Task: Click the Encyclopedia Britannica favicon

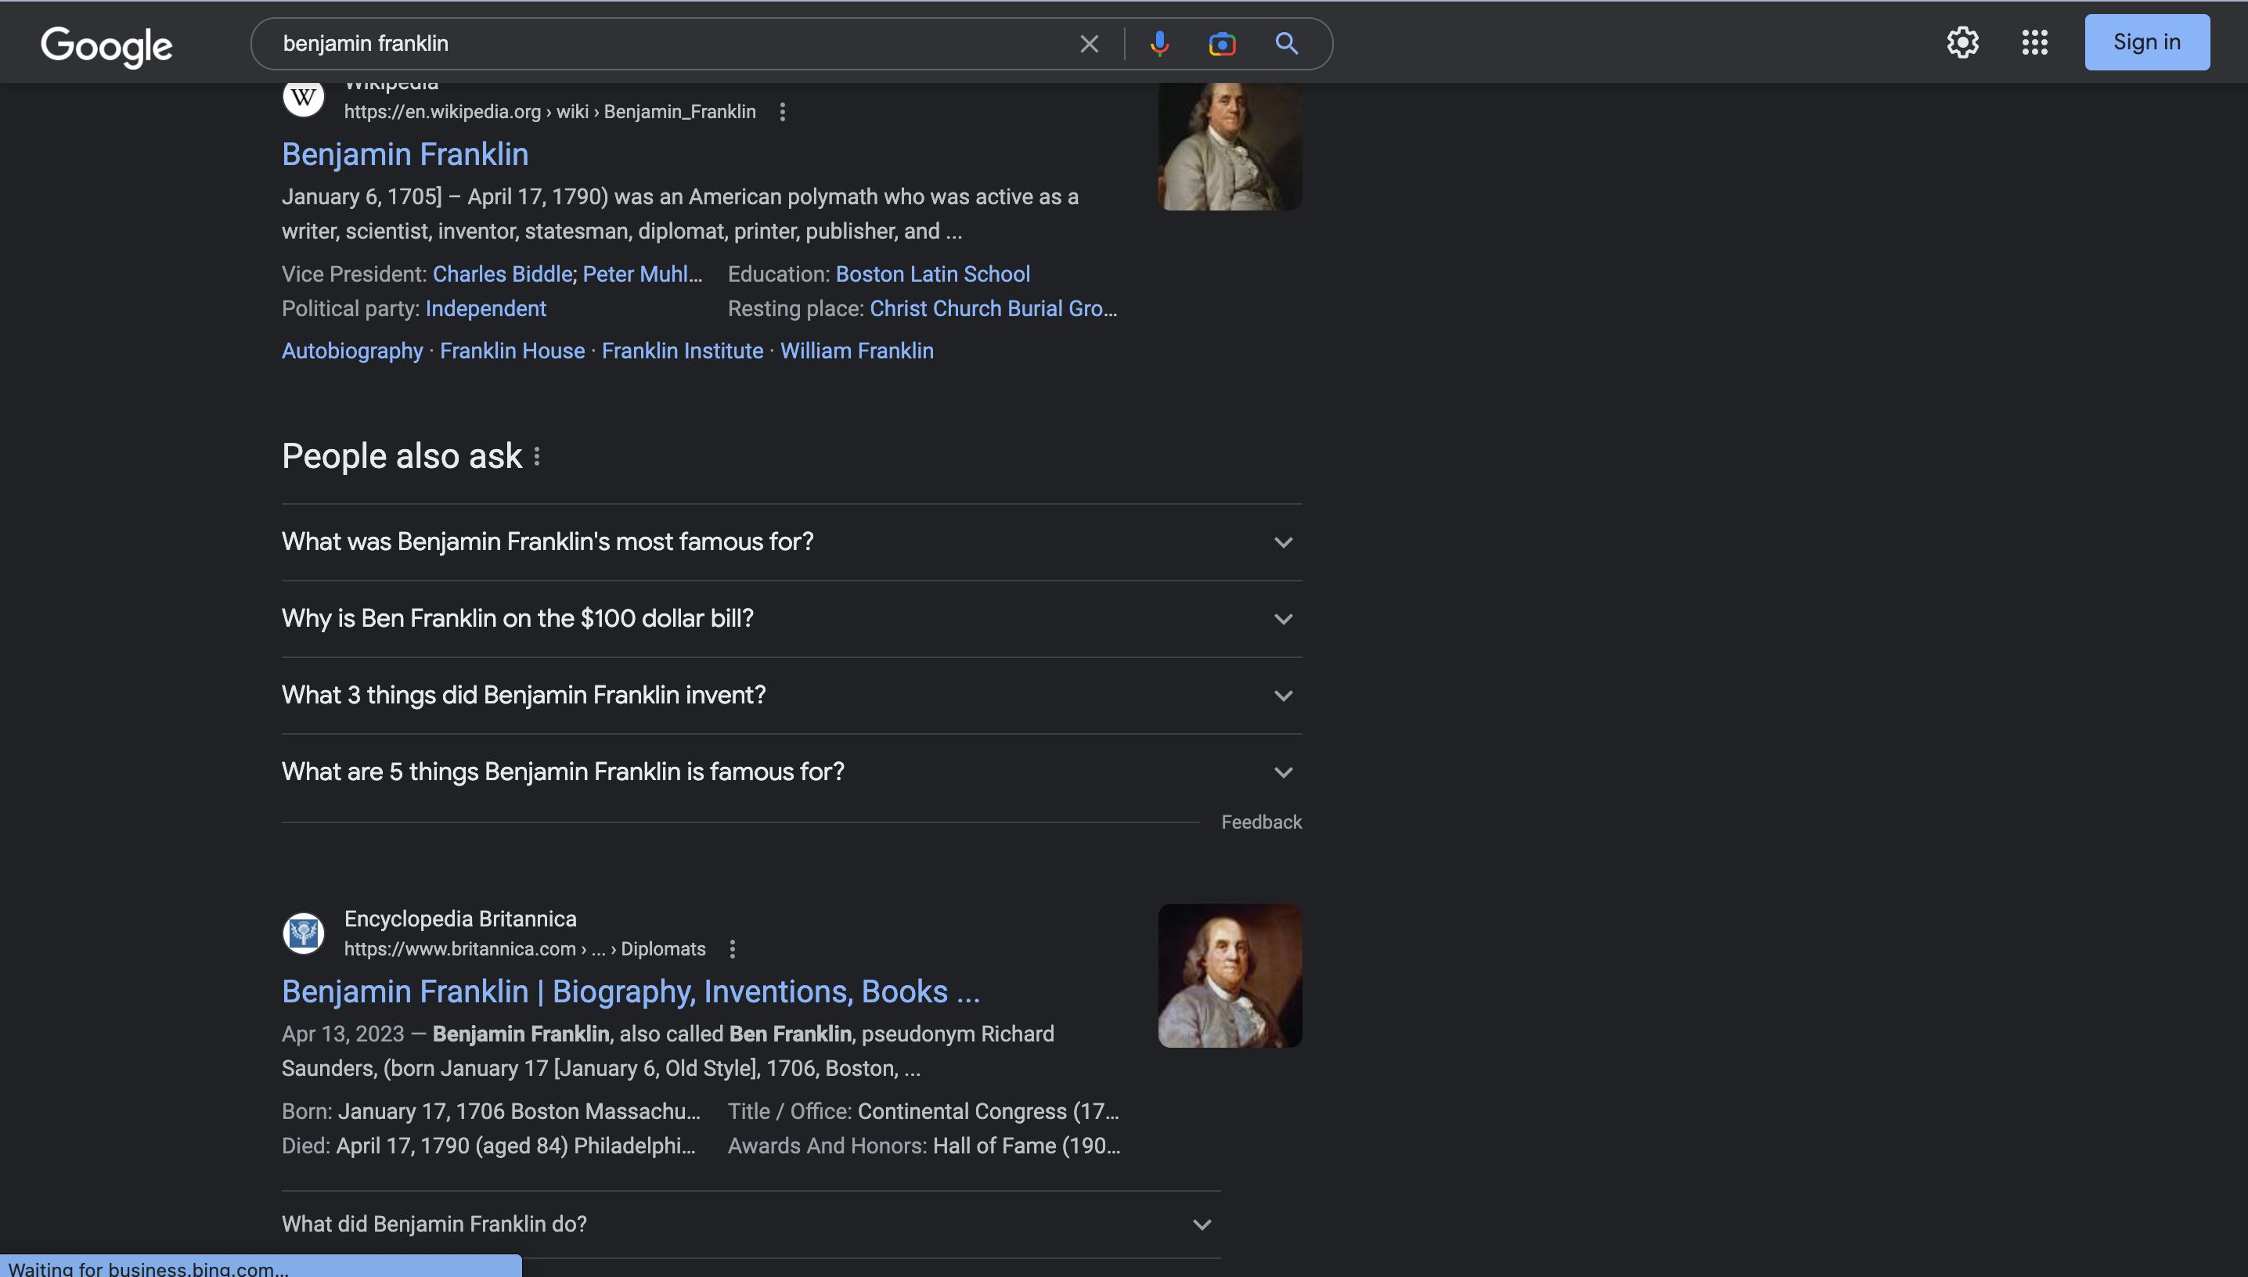Action: click(304, 932)
